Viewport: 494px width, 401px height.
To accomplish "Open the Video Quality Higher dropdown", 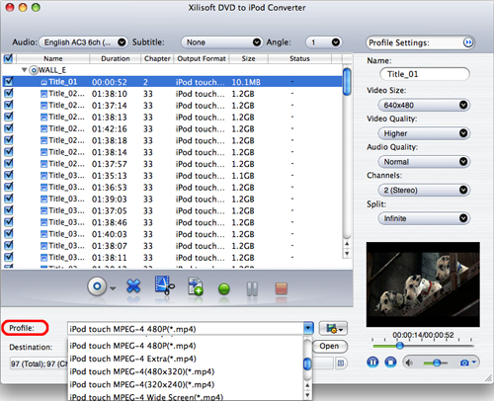I will [x=424, y=133].
